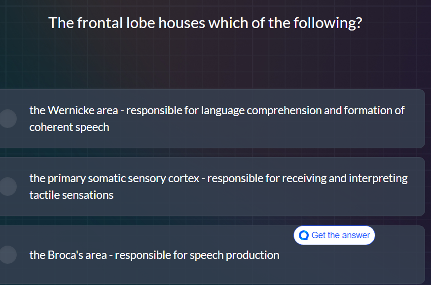Select the radio circle next to the Broca's area option
Screen dimensions: 431x285
(x=8, y=254)
